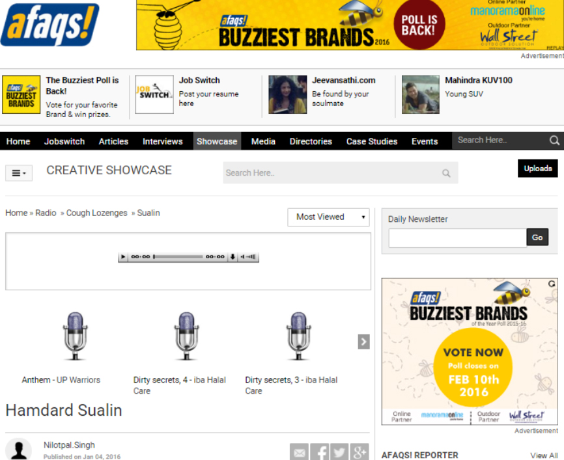Image resolution: width=564 pixels, height=460 pixels.
Task: Open the Case Studies menu item
Action: [x=372, y=141]
